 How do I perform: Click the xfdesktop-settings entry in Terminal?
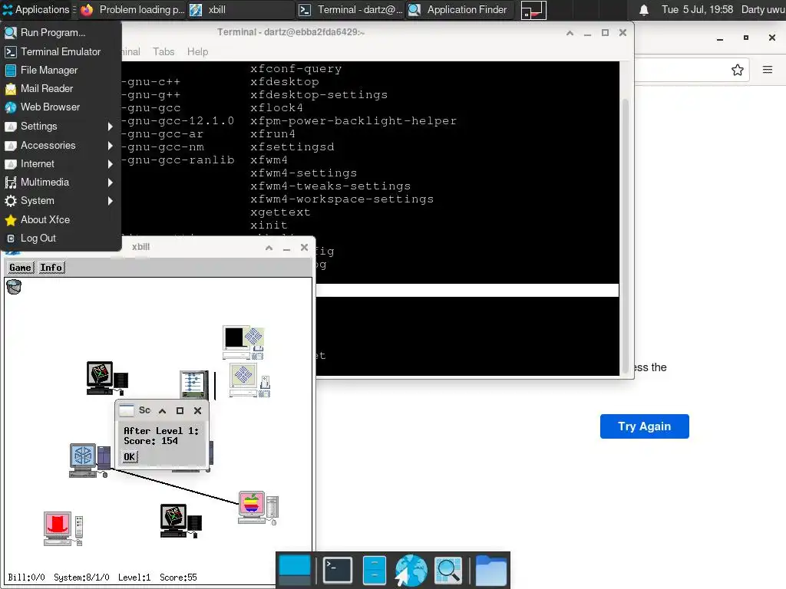[x=319, y=94]
